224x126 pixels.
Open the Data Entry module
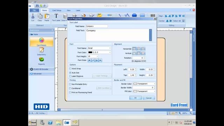coord(41,51)
